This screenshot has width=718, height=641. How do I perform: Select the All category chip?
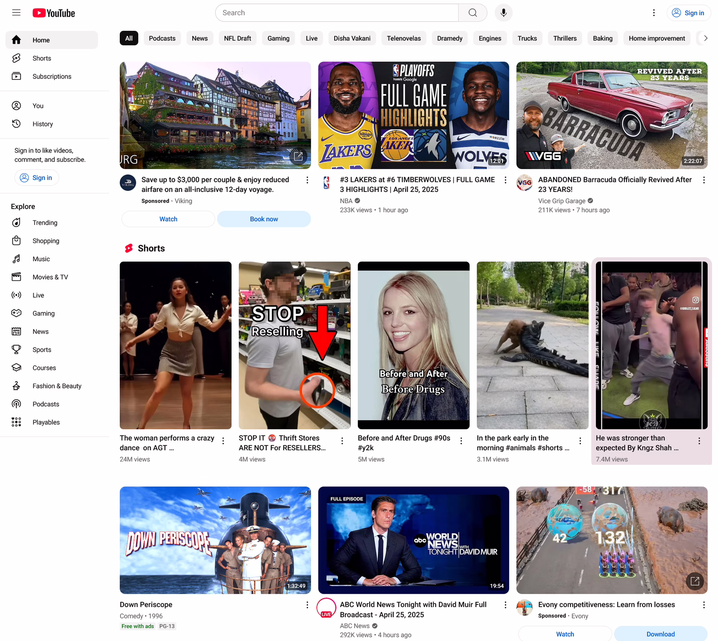tap(129, 38)
